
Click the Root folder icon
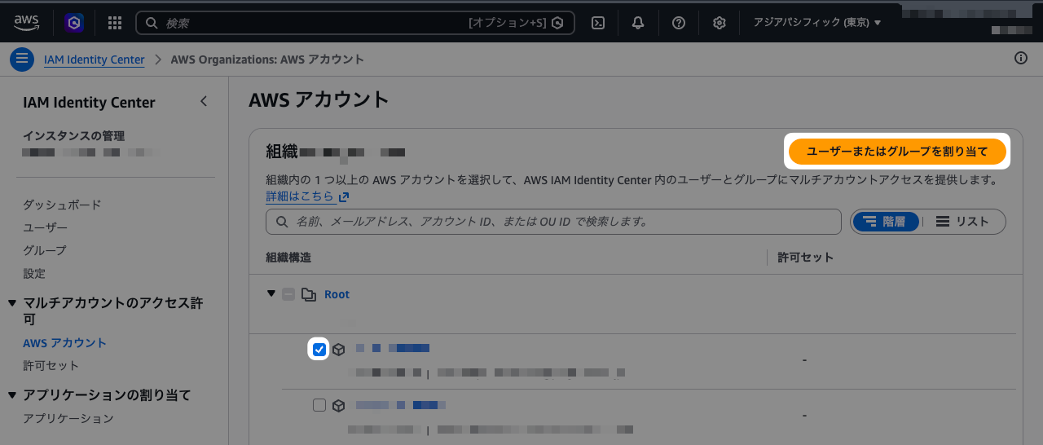tap(309, 294)
